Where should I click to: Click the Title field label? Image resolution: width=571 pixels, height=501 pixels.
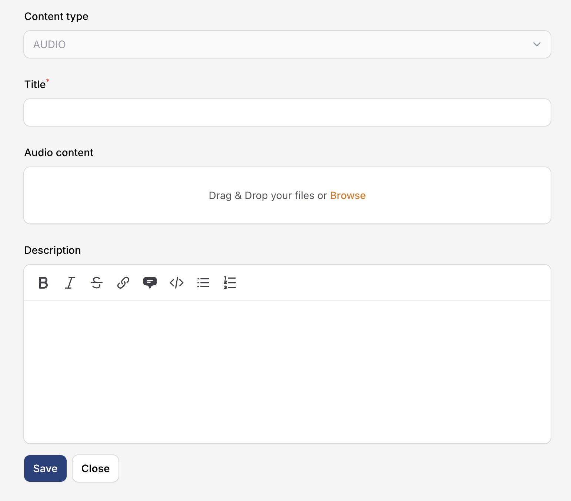point(35,85)
